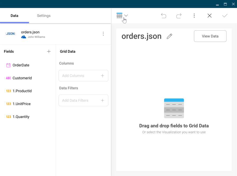Maximize the application window
Screen dimensions: 237x176
[225, 4]
